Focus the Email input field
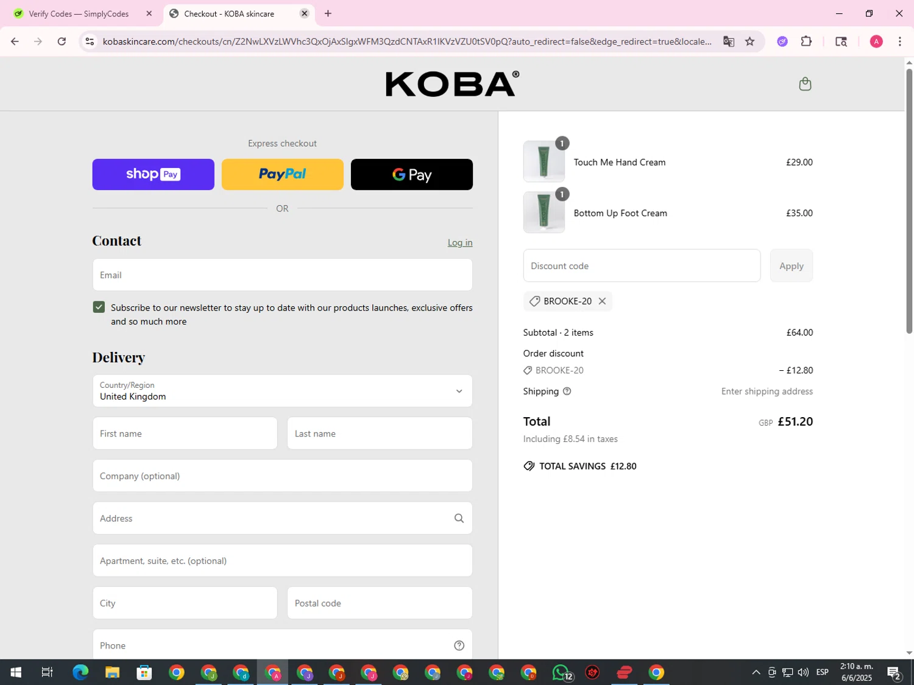The width and height of the screenshot is (914, 685). [x=282, y=275]
